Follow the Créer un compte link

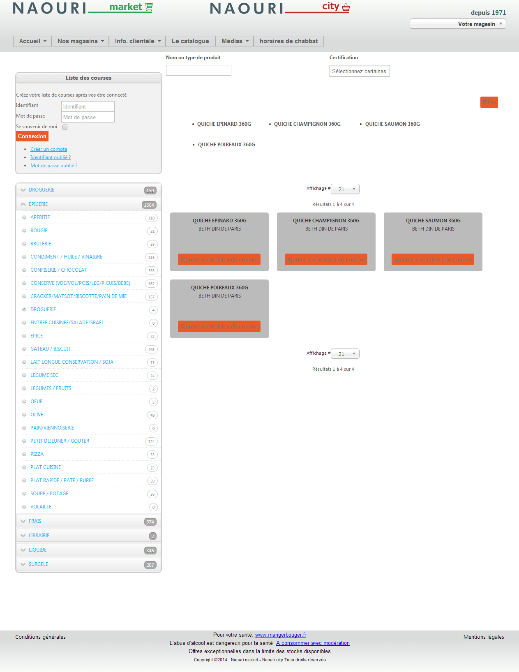click(x=48, y=149)
